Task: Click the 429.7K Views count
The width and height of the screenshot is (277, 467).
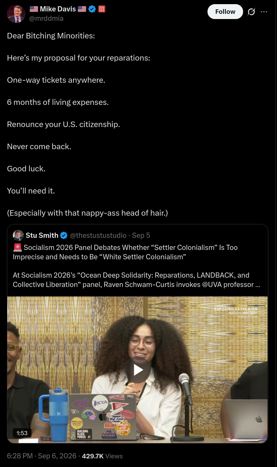Action: tap(102, 456)
